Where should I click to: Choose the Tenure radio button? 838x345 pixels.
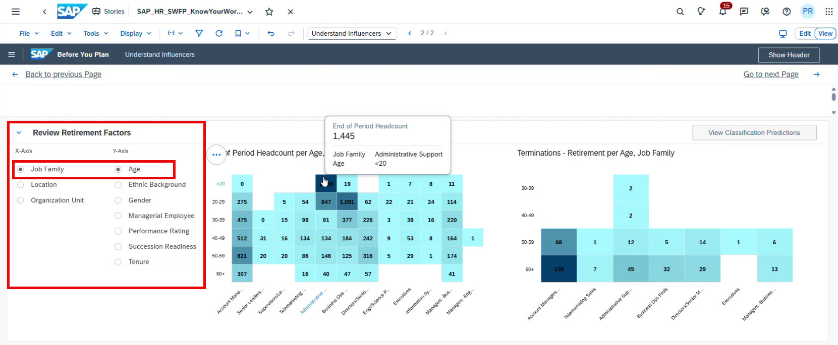[118, 262]
